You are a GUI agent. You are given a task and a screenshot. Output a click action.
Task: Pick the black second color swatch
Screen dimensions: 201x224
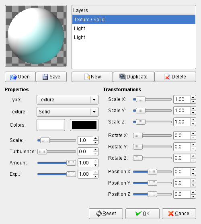click(x=84, y=125)
